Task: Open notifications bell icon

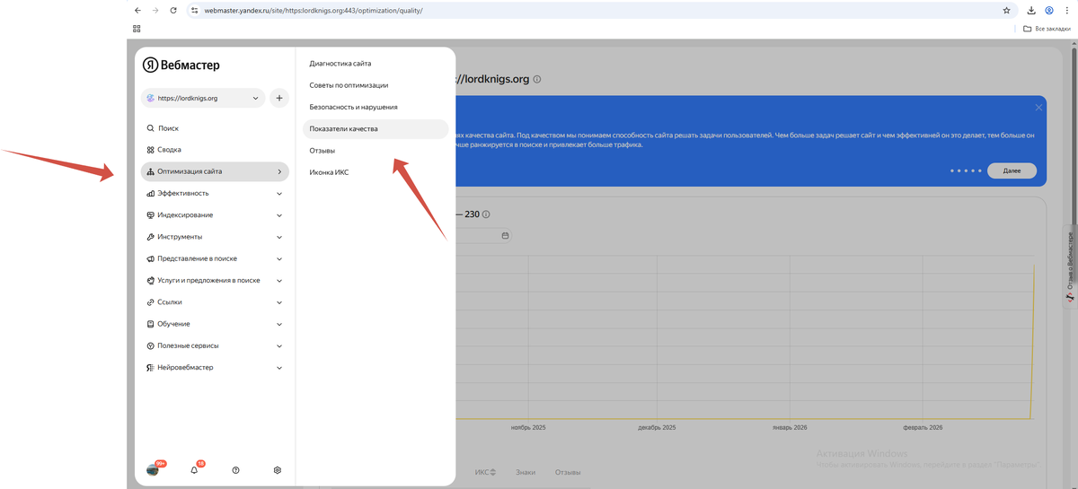Action: [194, 469]
